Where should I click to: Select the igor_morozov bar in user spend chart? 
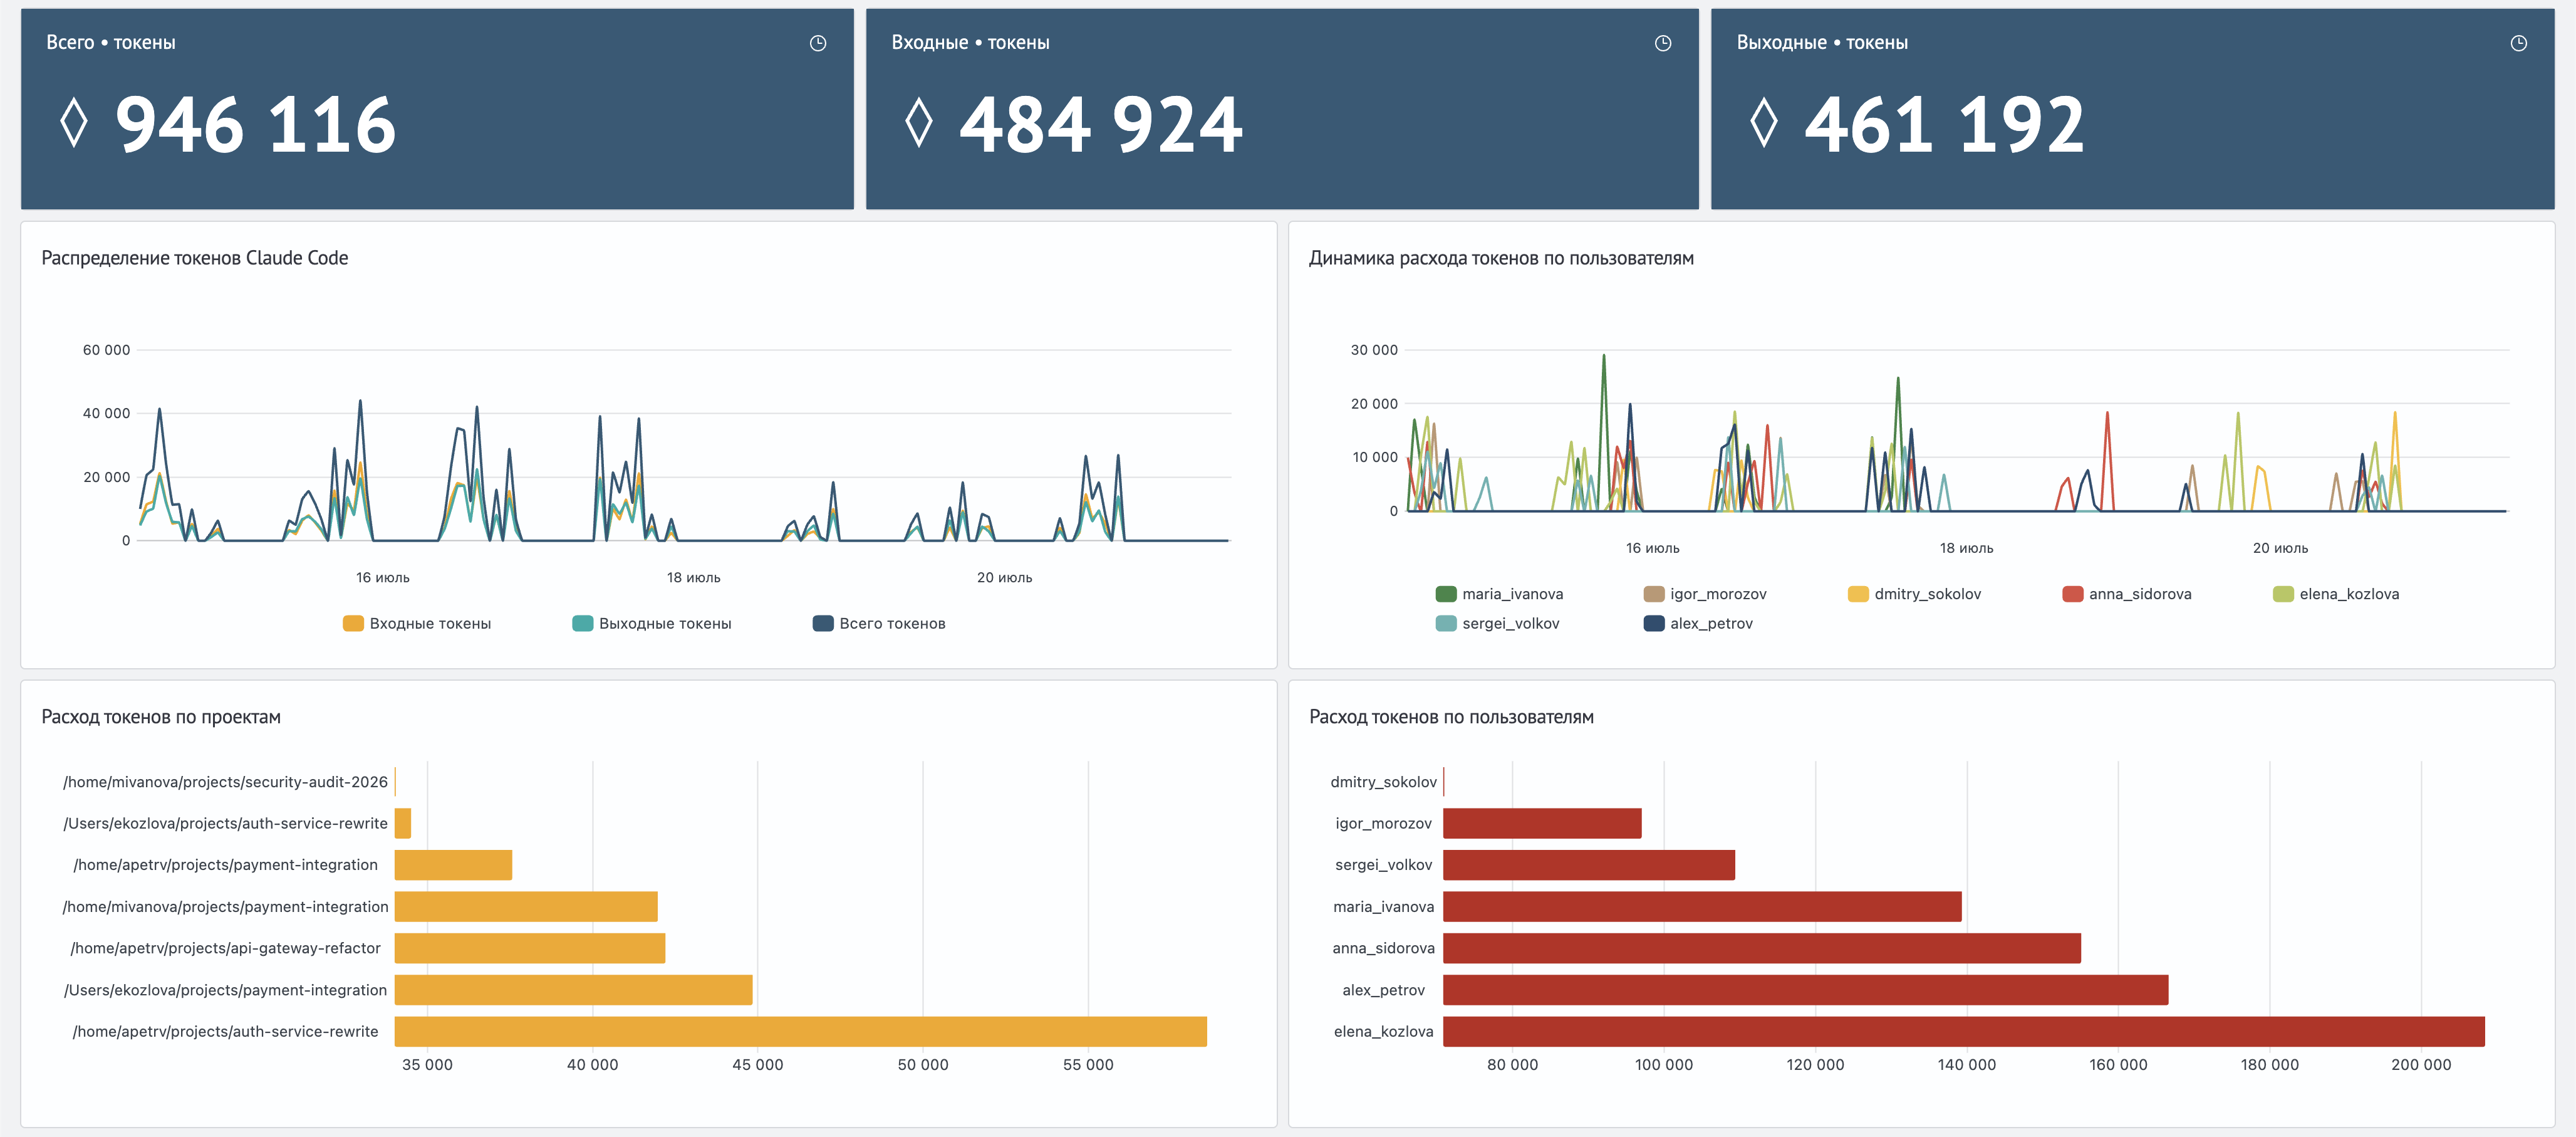[1542, 824]
